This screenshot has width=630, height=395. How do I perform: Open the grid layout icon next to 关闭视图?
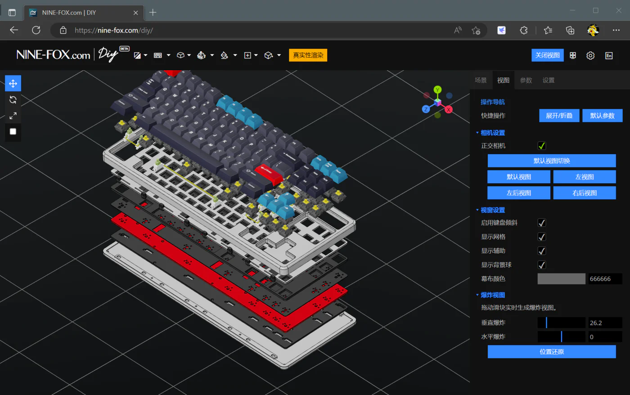point(573,55)
